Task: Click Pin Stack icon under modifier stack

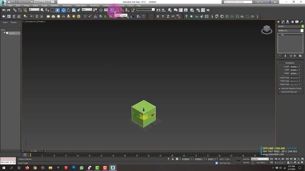Action: coord(280,56)
